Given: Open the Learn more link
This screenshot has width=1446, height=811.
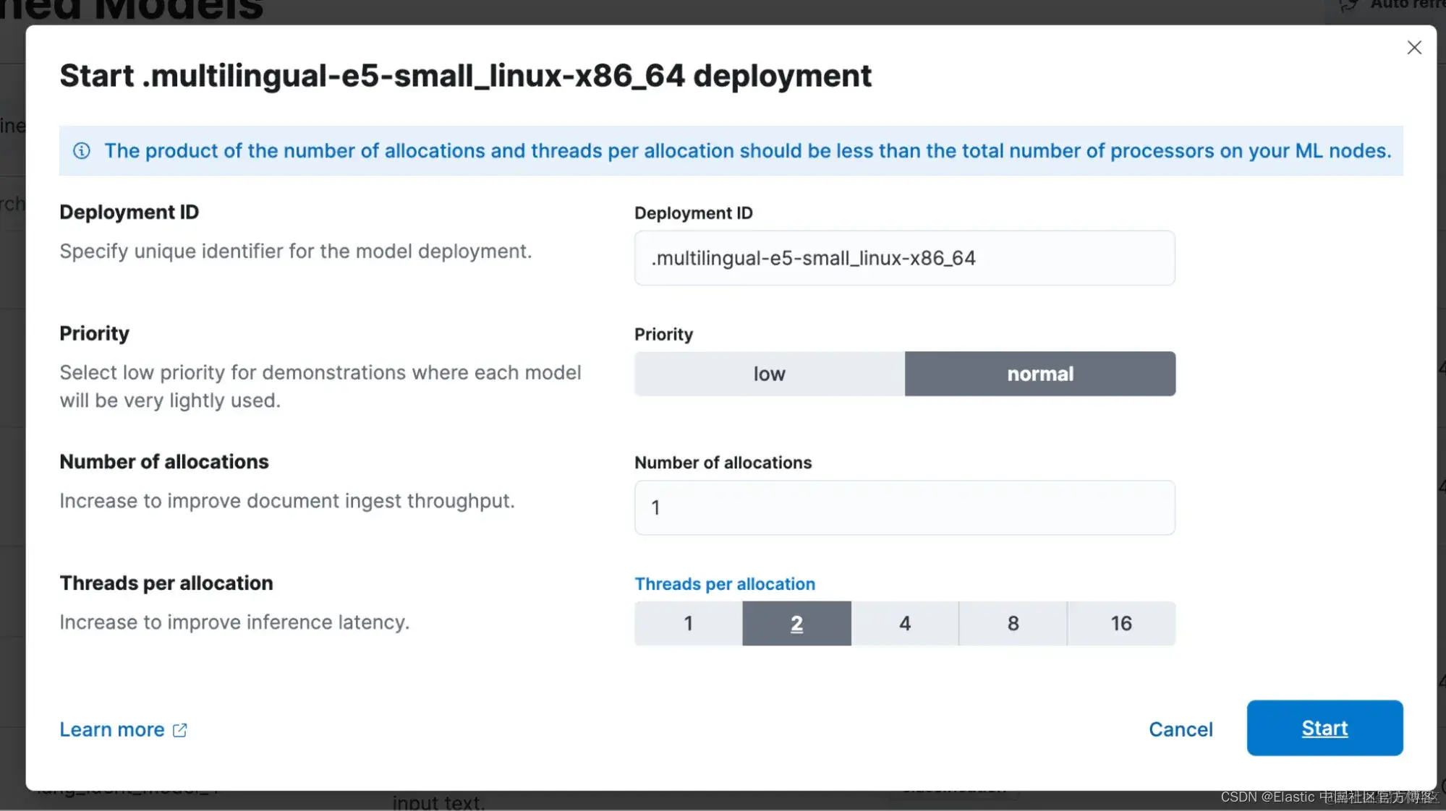Looking at the screenshot, I should (112, 730).
